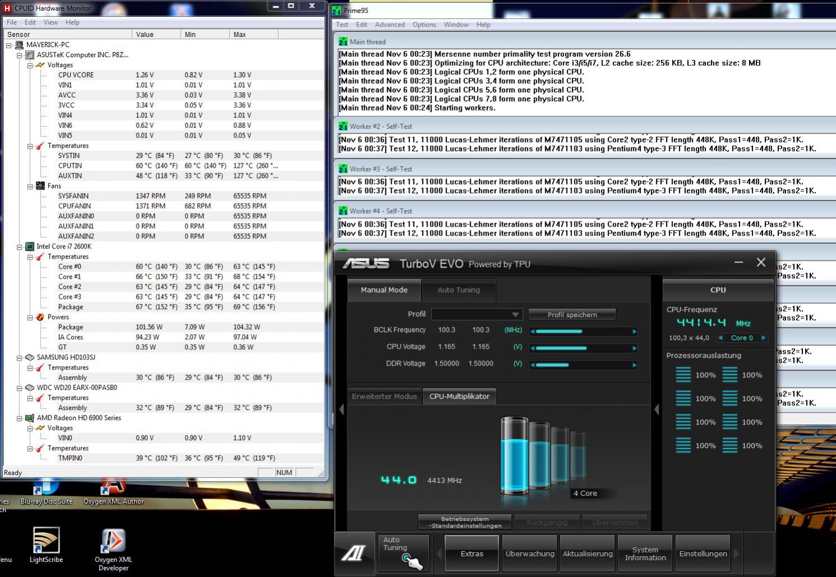This screenshot has height=577, width=836.
Task: Collapse the ASUSTeK Computer INC. node
Action: 20,55
